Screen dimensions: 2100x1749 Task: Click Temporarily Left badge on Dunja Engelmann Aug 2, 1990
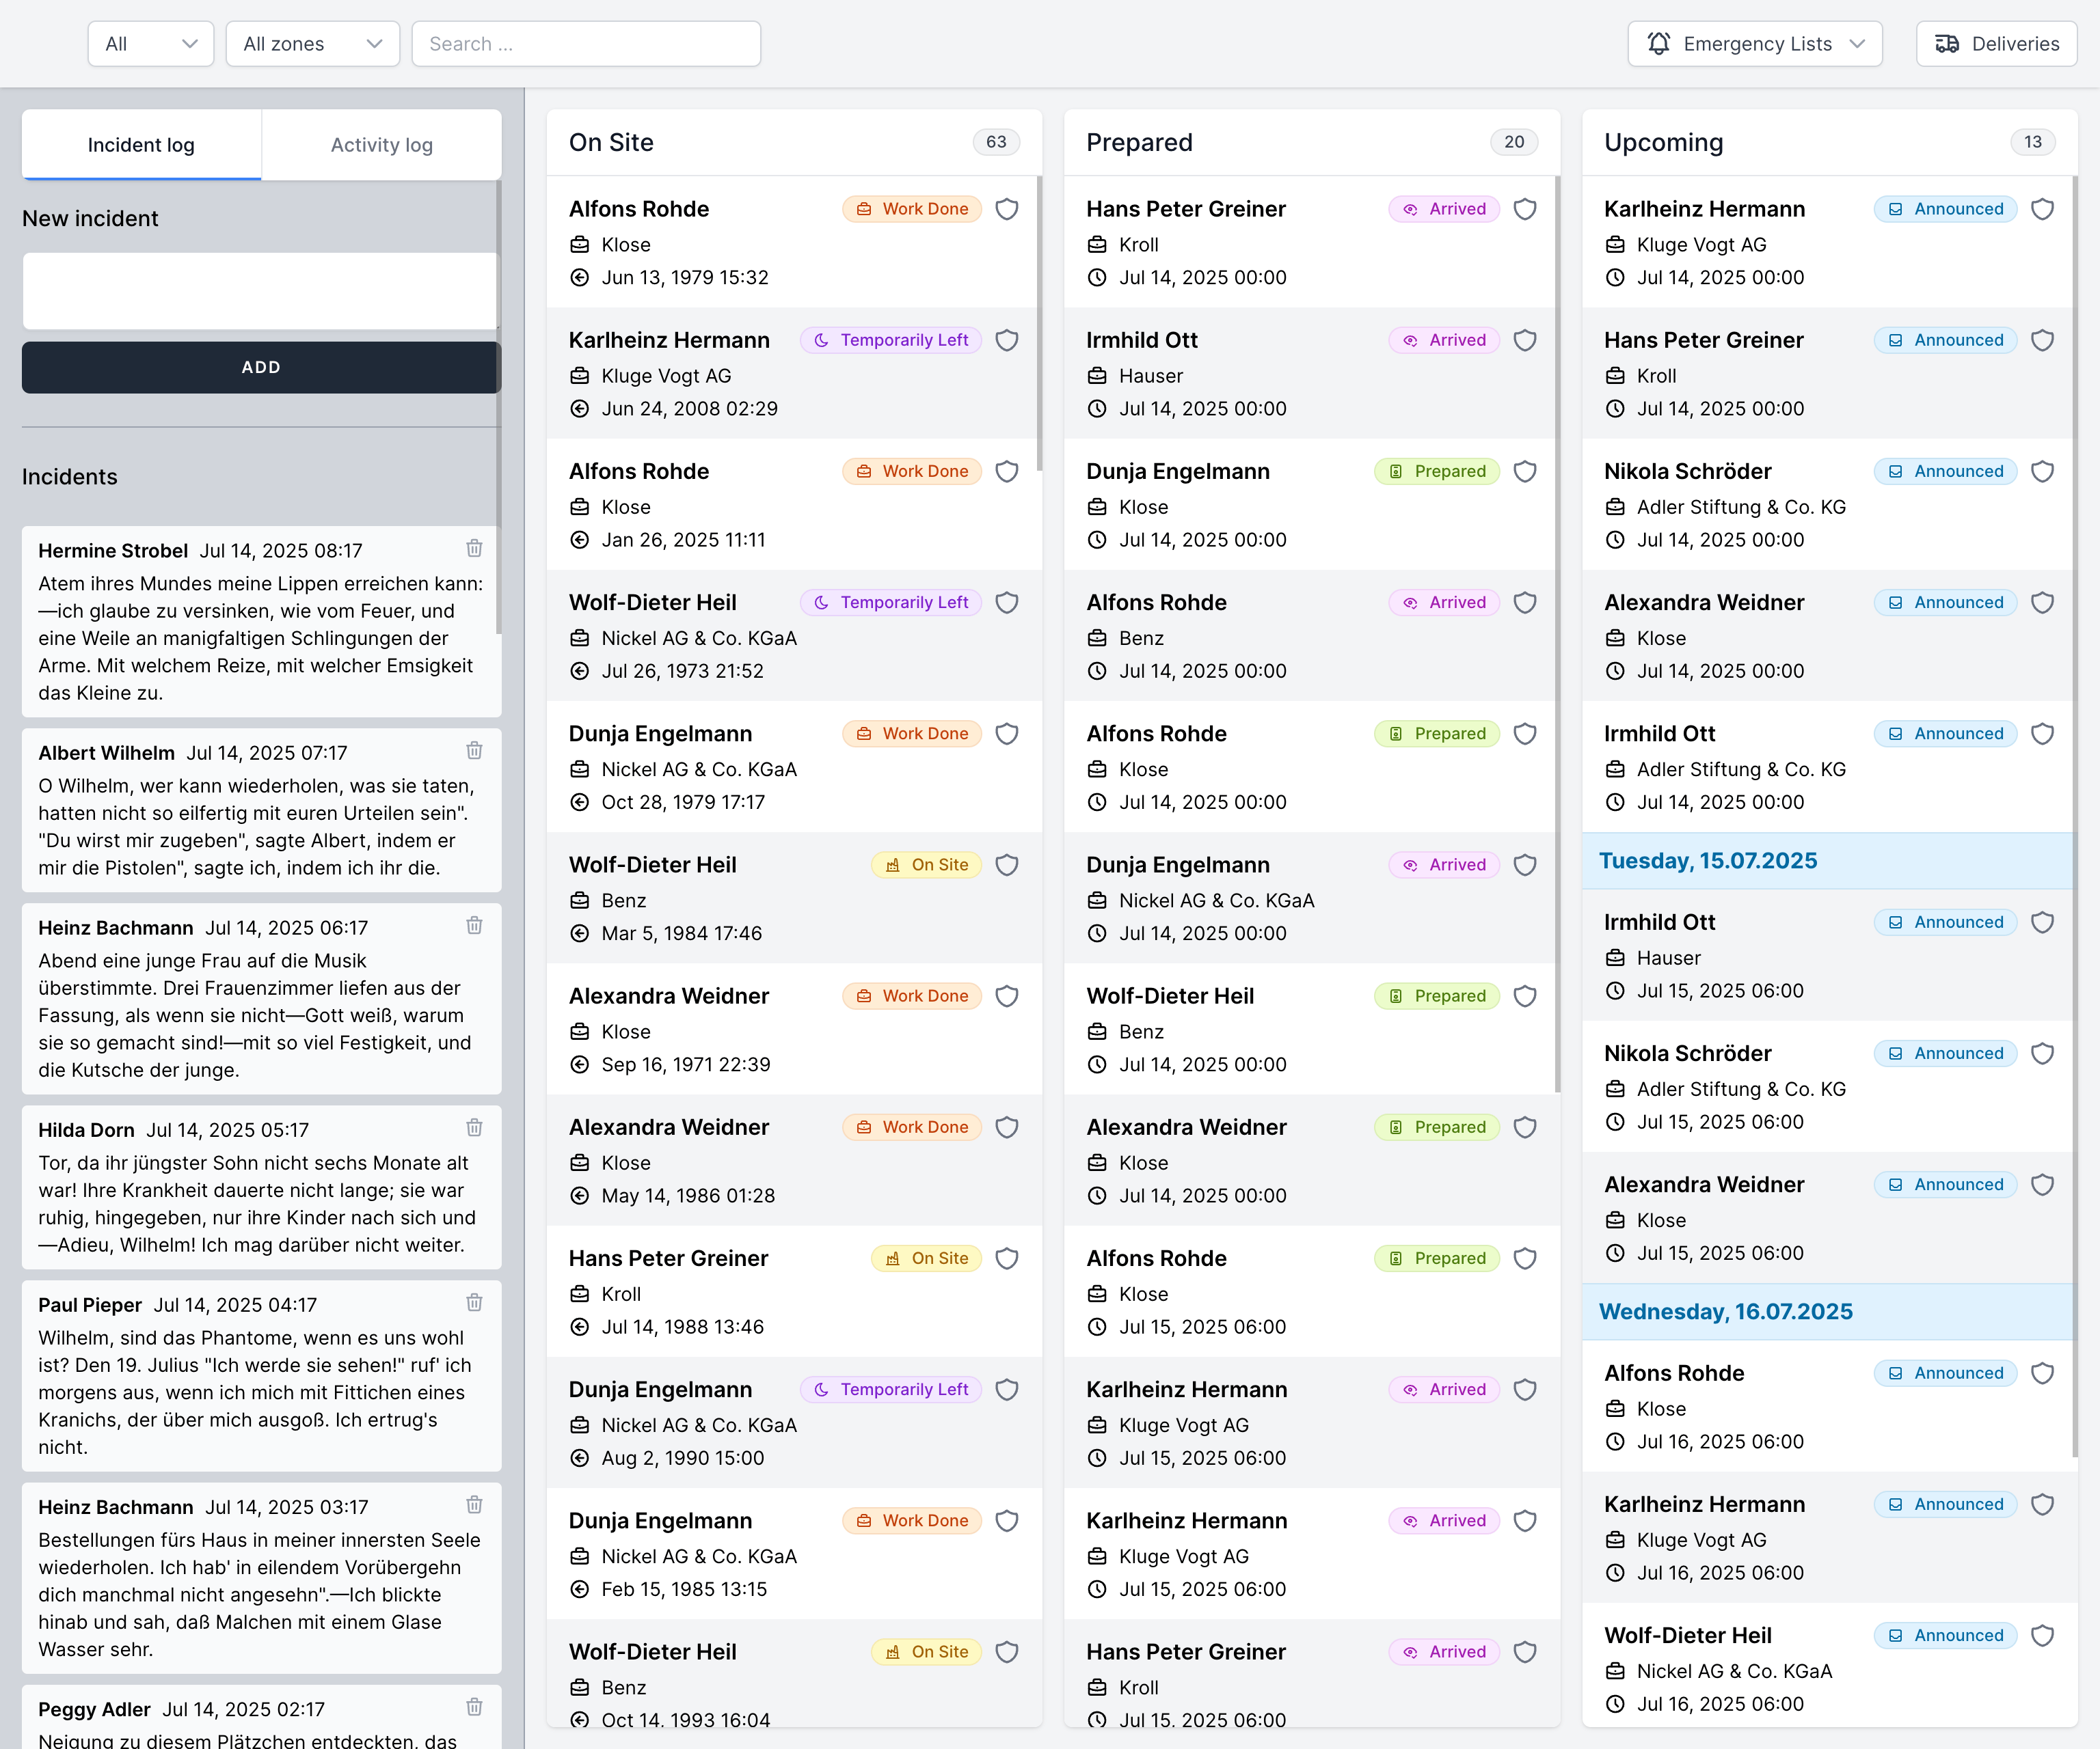[x=891, y=1389]
